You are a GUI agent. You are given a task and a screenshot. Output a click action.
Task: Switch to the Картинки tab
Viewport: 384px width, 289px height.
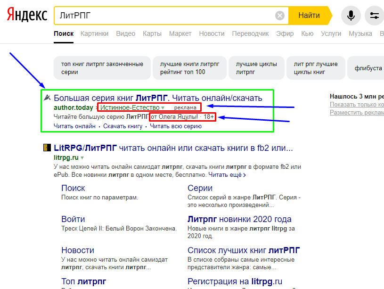coord(94,33)
